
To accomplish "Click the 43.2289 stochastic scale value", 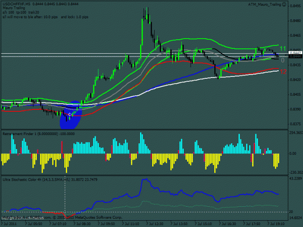I will pos(295,179).
